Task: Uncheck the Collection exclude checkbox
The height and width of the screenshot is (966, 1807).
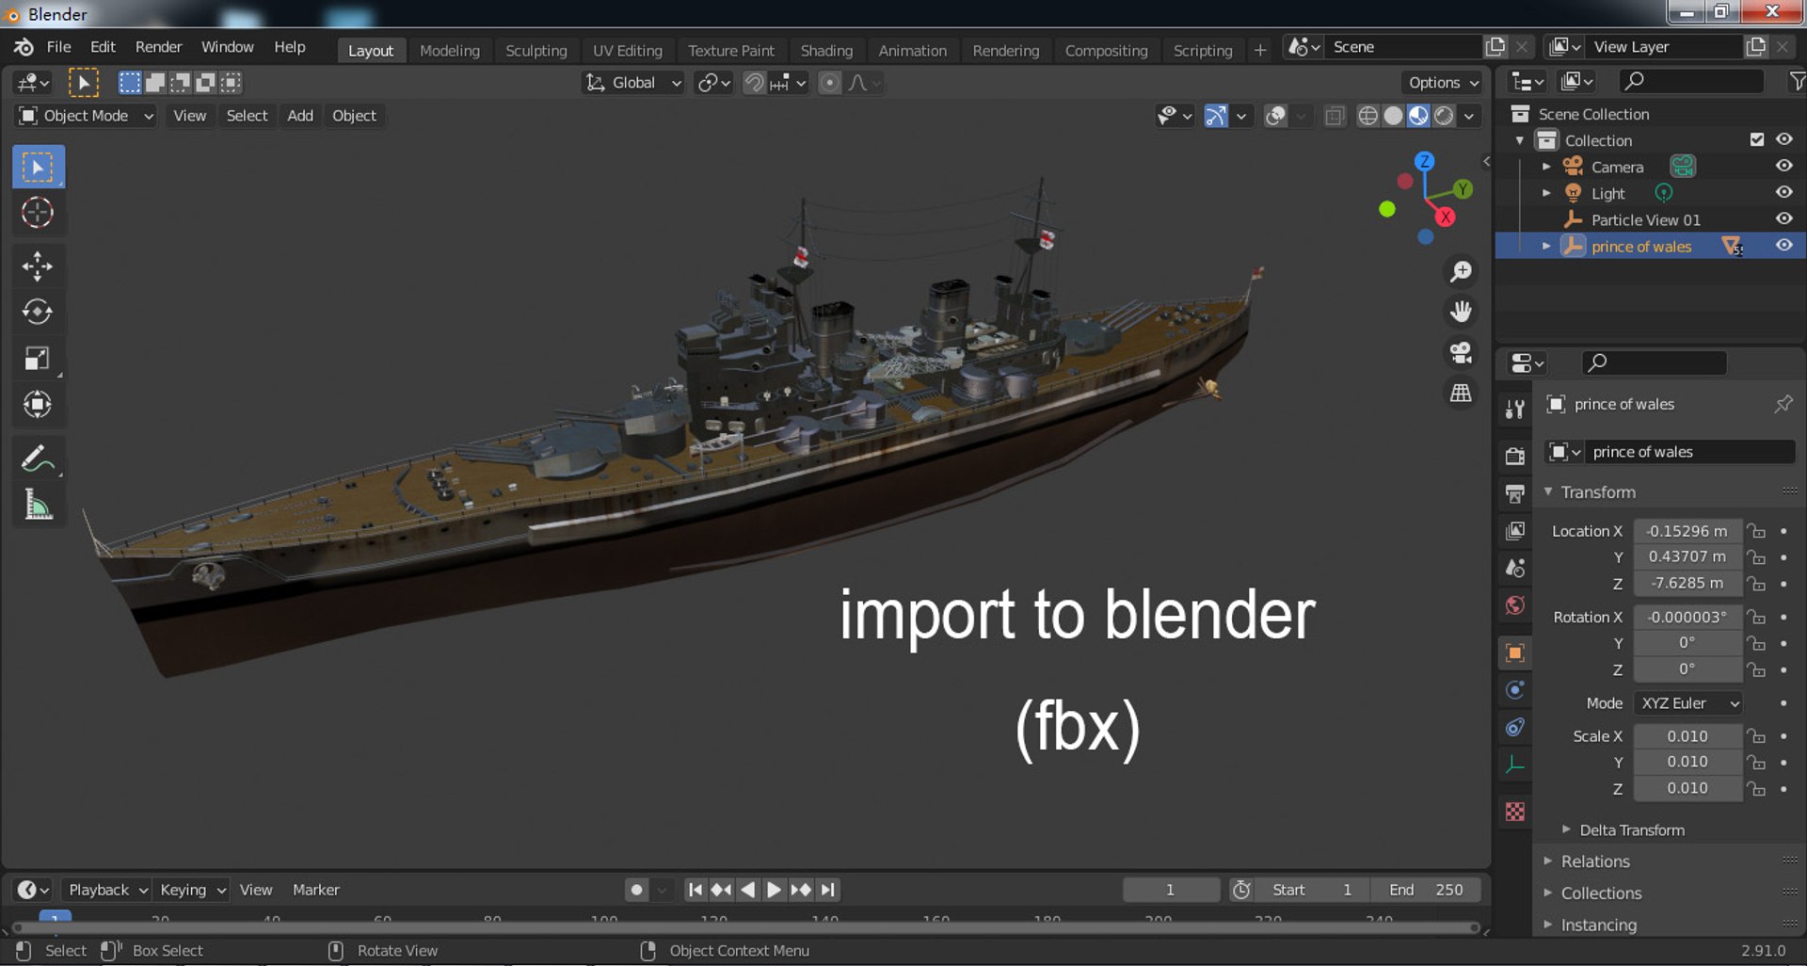Action: click(x=1756, y=139)
